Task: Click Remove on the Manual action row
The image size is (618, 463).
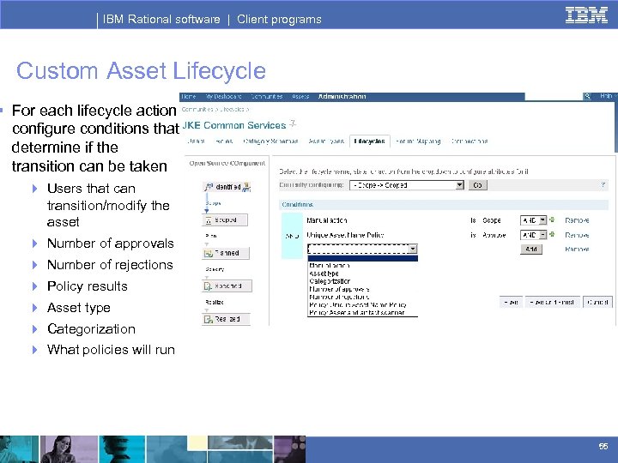Action: click(577, 220)
